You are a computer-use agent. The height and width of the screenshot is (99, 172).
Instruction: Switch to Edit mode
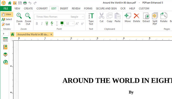(6, 24)
